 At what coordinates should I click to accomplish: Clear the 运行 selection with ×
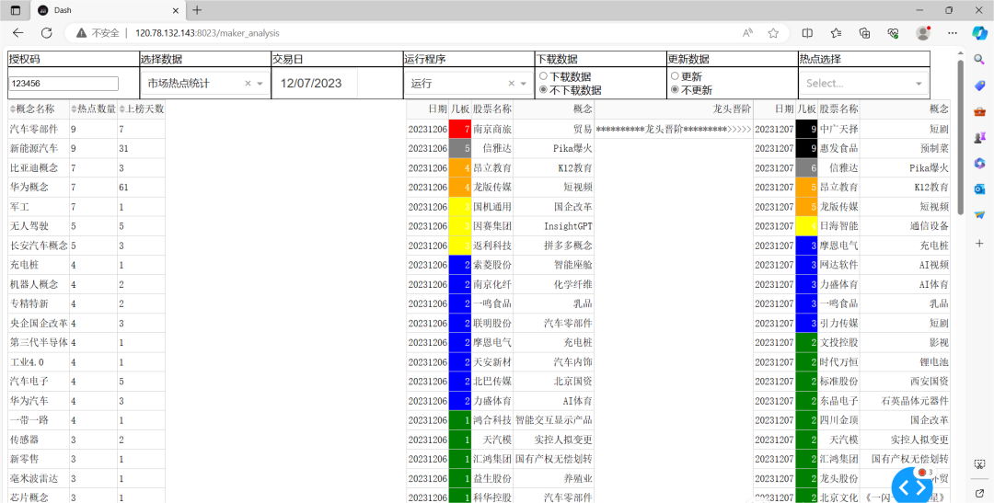(512, 83)
